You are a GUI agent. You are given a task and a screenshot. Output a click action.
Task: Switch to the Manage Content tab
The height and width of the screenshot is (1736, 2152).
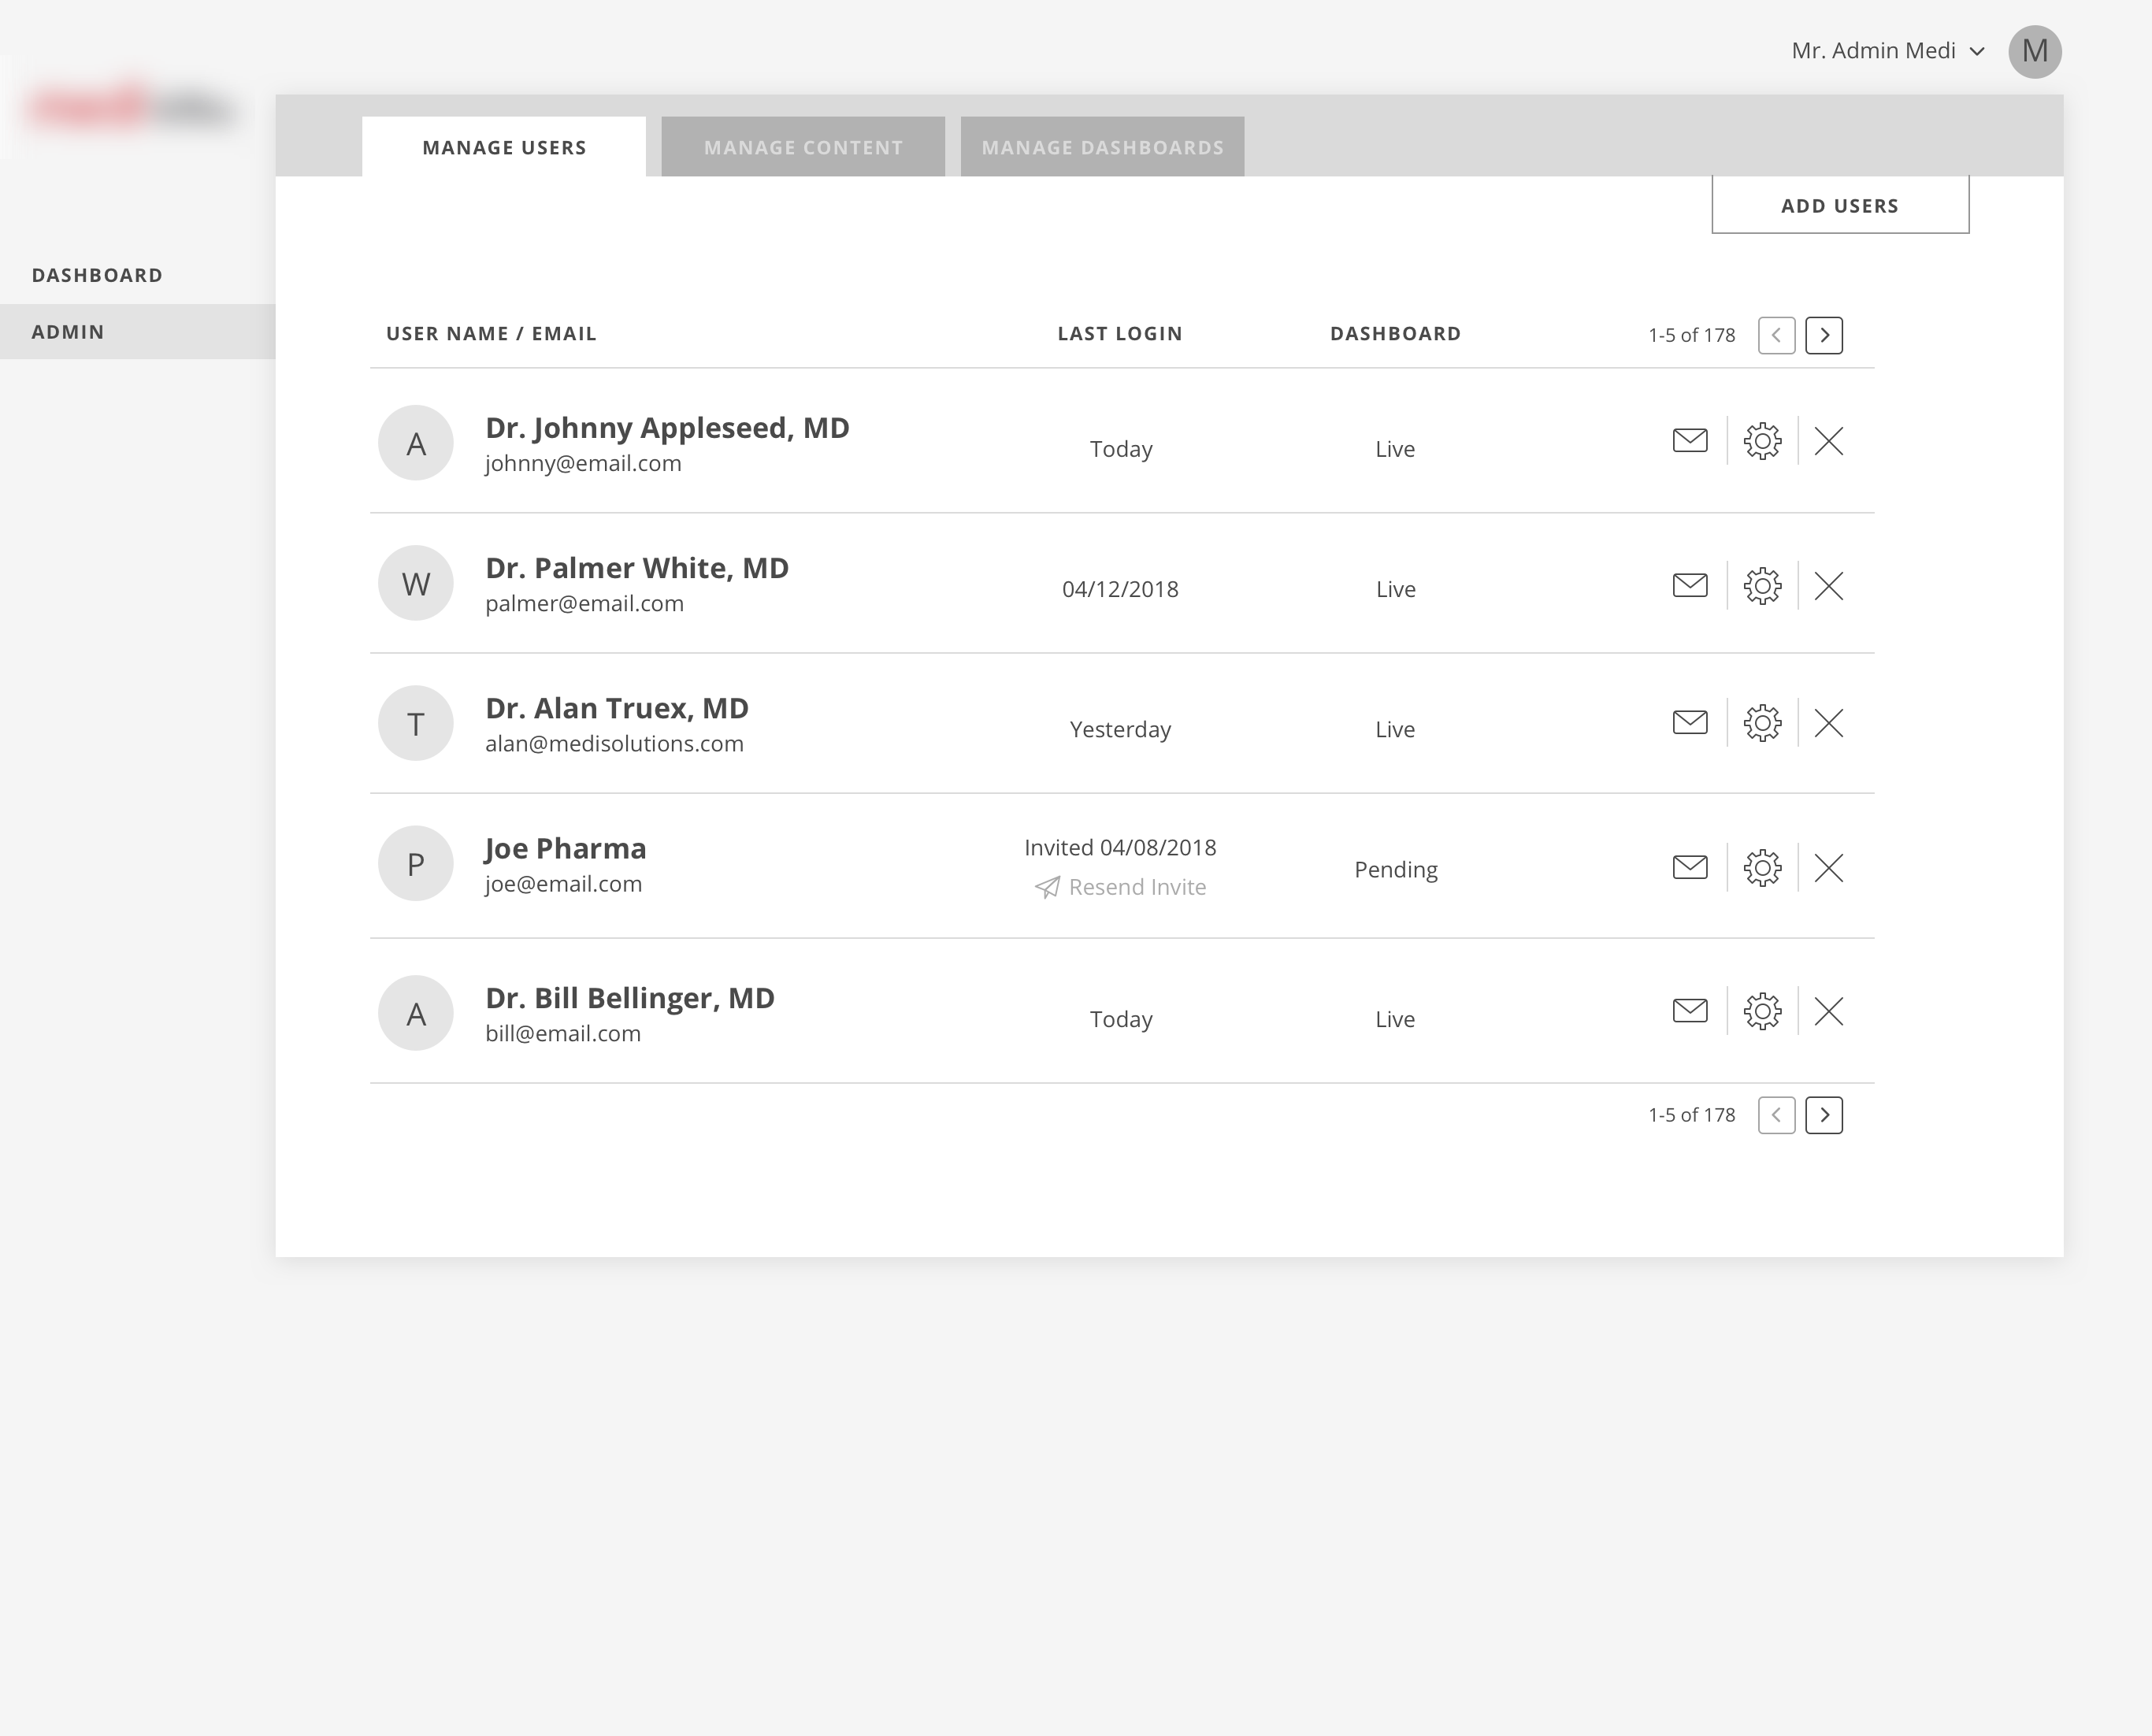pyautogui.click(x=803, y=147)
